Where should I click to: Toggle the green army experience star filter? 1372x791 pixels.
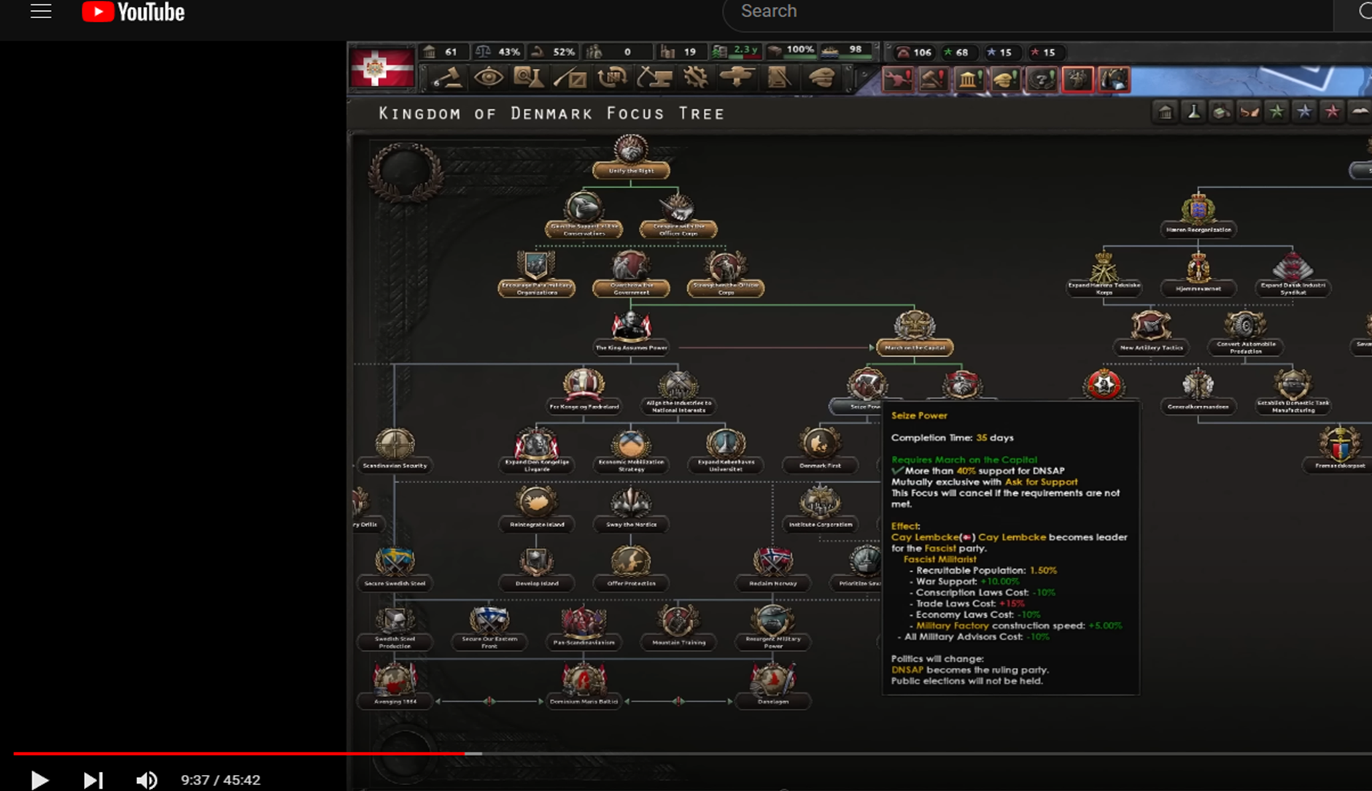click(x=1276, y=112)
